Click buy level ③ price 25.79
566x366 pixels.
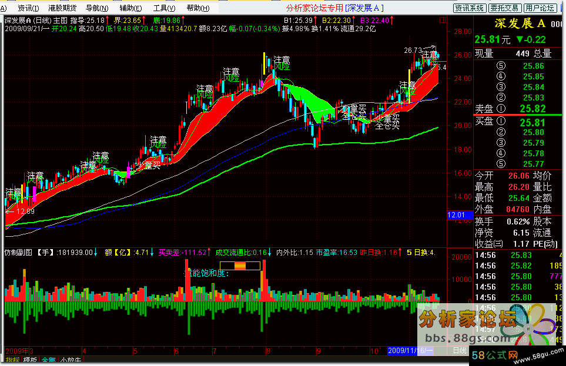(534, 143)
